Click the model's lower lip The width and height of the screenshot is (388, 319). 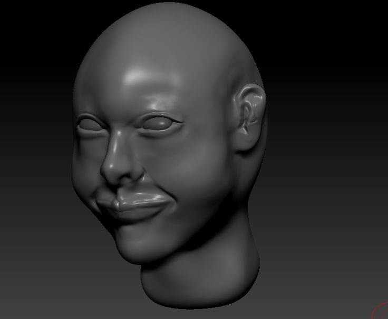[139, 211]
